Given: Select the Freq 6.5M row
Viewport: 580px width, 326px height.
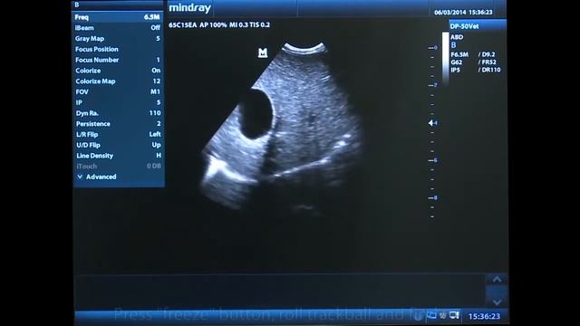Looking at the screenshot, I should point(118,17).
